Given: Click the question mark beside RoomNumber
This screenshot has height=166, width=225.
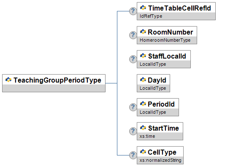Looking at the screenshot, I should (x=133, y=35).
